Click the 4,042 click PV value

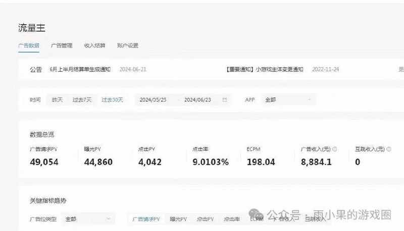coord(149,162)
